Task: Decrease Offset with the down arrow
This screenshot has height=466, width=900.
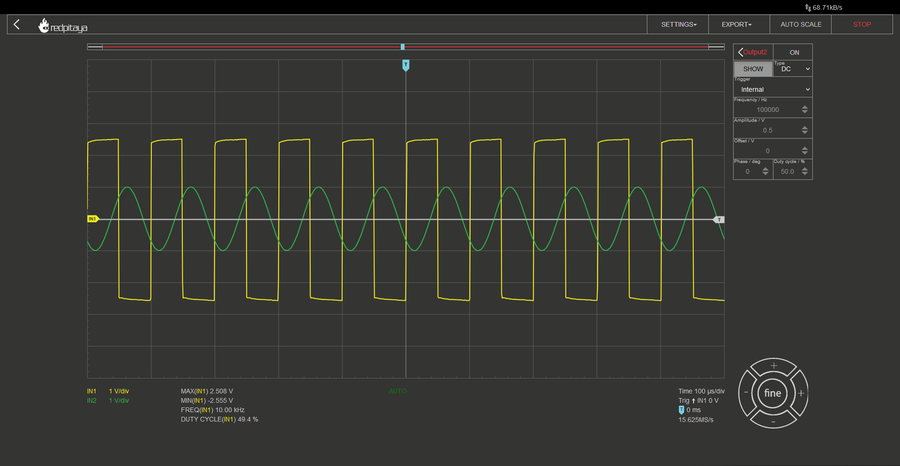Action: [x=805, y=153]
